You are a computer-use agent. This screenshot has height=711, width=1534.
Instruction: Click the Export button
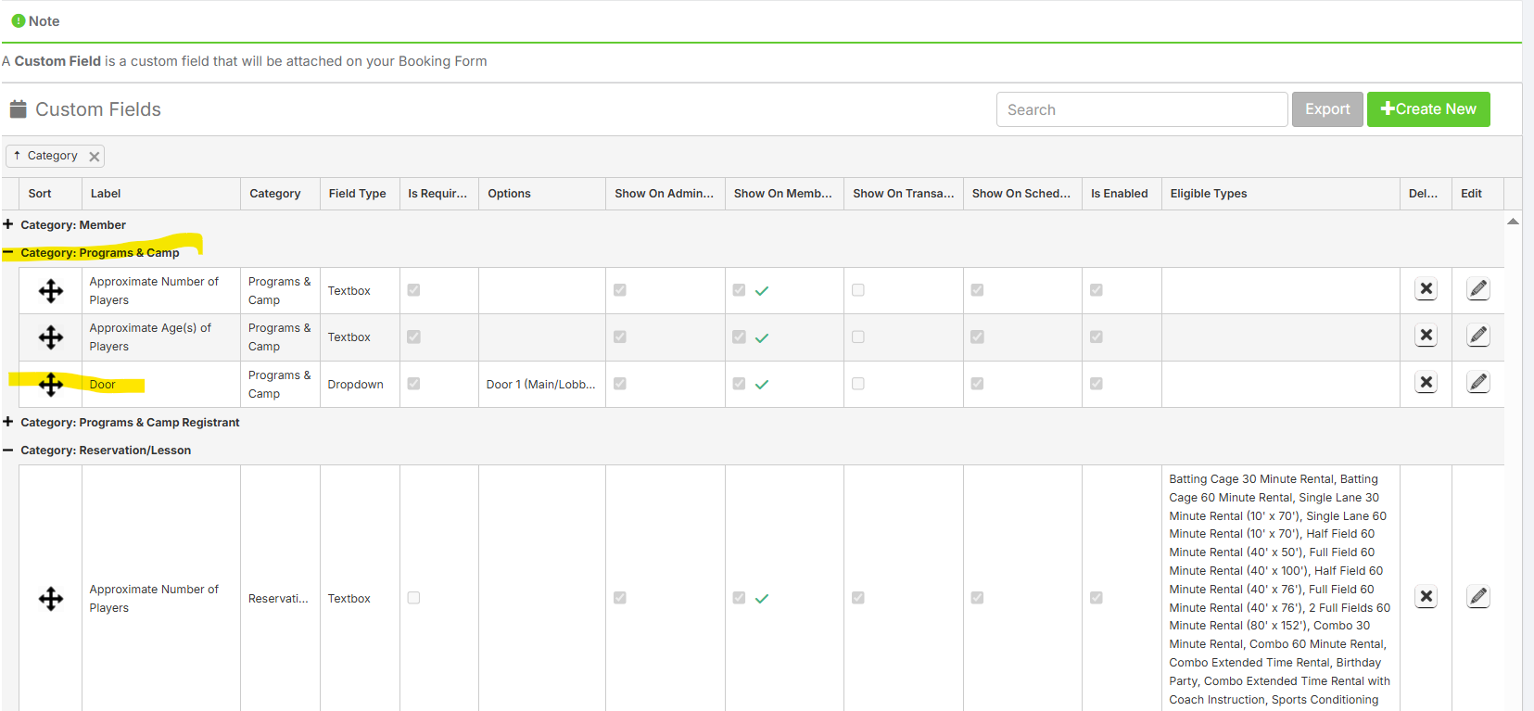1326,109
